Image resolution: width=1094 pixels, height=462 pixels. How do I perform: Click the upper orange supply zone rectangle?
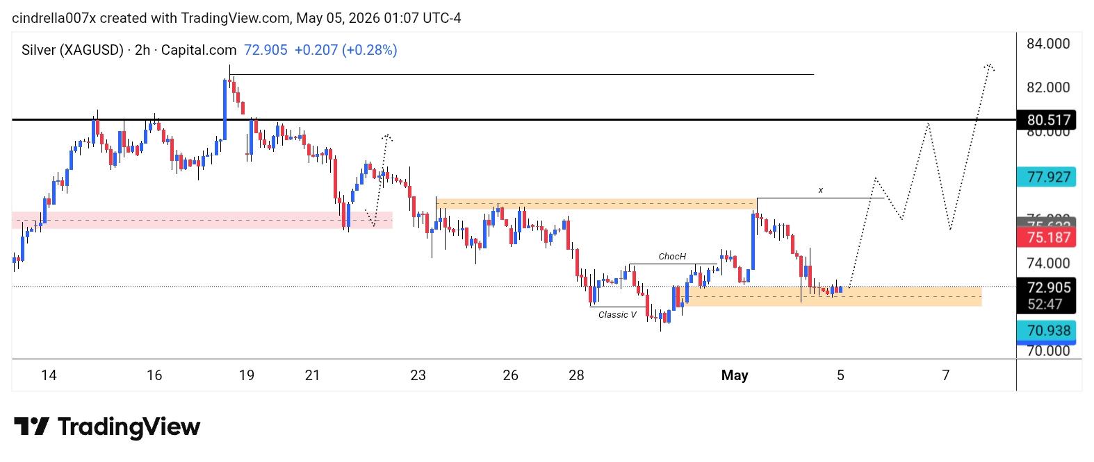[x=596, y=203]
